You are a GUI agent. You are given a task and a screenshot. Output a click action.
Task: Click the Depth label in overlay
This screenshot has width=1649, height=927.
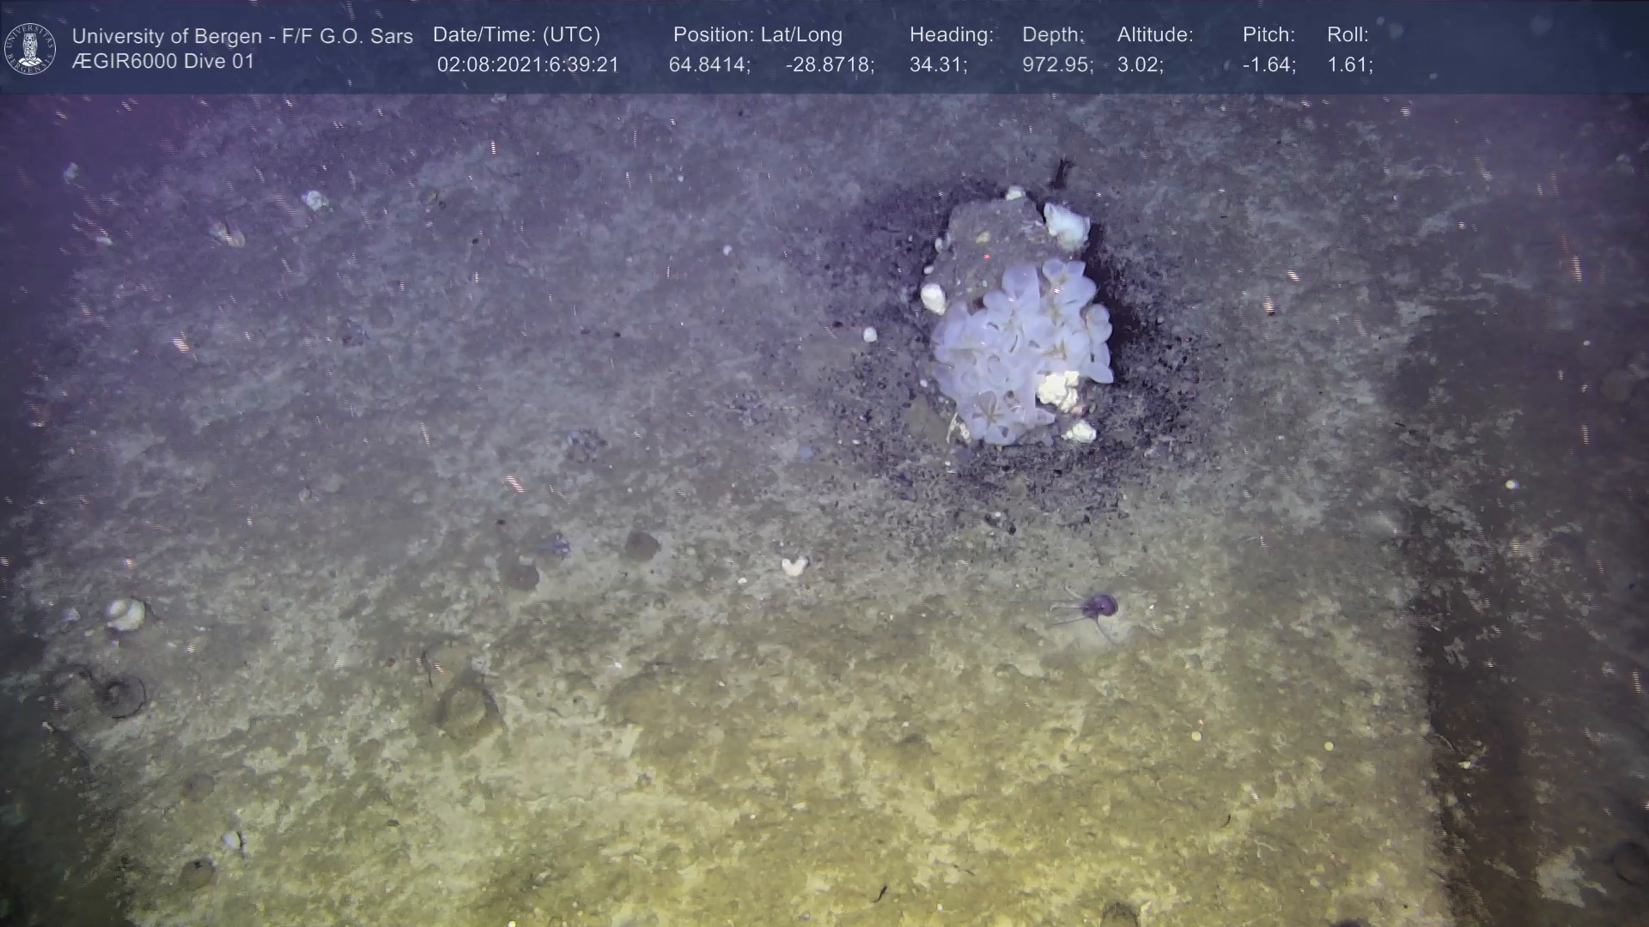[1053, 35]
